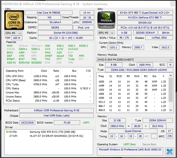Click the 18 / 36 cores/threads field
The width and height of the screenshot is (177, 158).
tap(87, 18)
